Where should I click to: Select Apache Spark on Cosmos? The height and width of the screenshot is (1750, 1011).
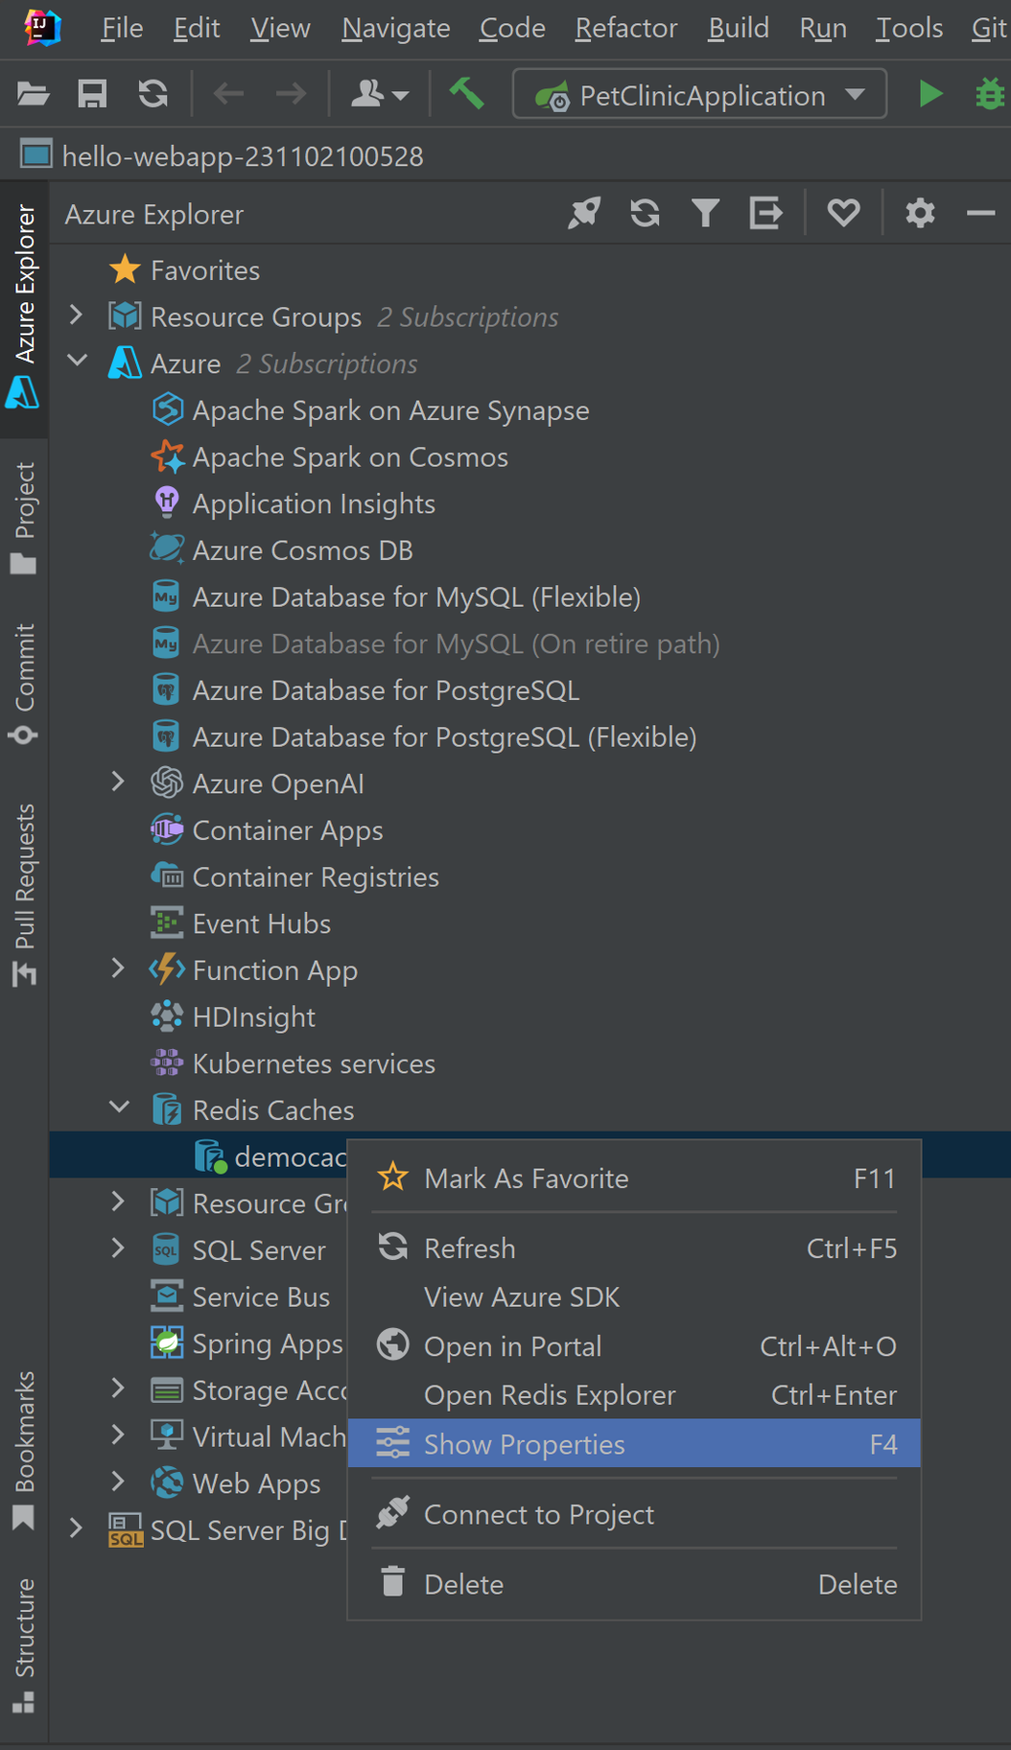pos(330,457)
